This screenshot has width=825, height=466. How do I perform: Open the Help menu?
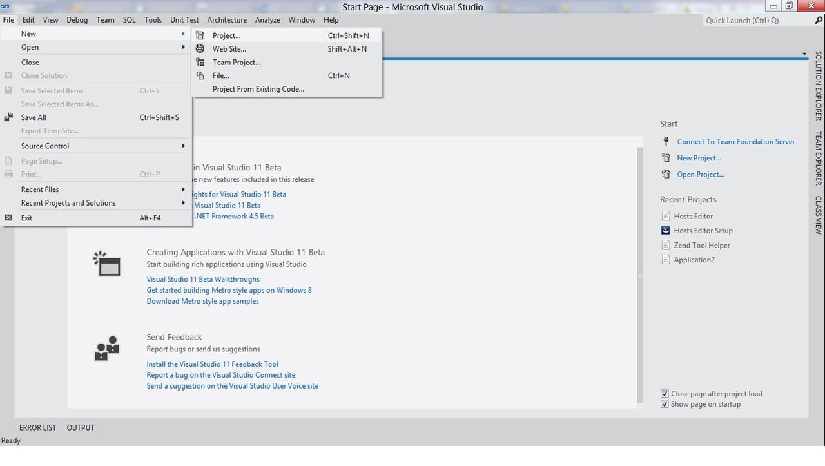click(331, 20)
